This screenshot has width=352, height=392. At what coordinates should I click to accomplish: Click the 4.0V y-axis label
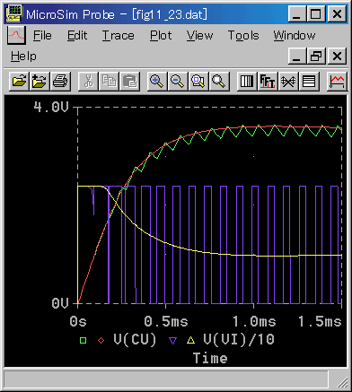coord(51,107)
